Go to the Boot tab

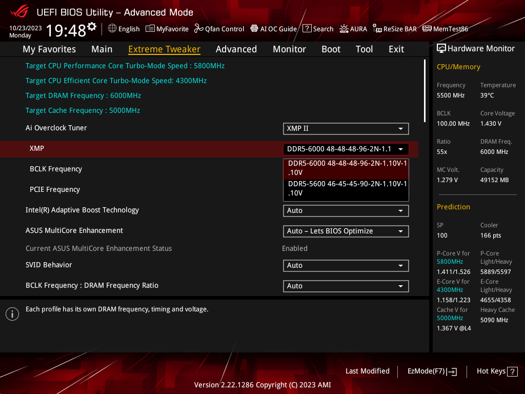coord(331,49)
